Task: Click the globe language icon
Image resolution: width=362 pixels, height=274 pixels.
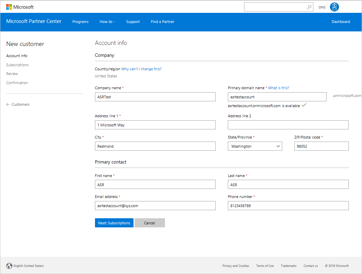Action: [x=9, y=266]
